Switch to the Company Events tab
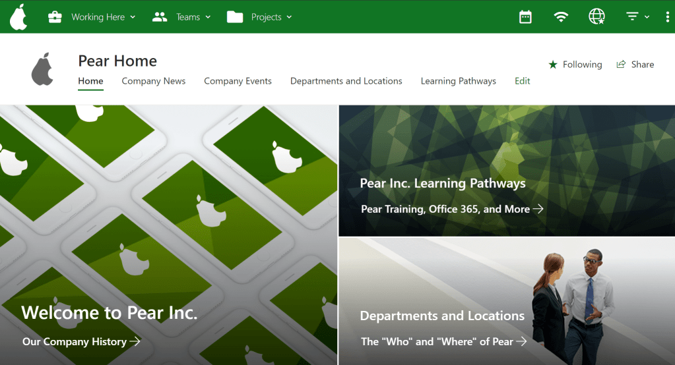Screen dimensions: 675x365 tap(238, 81)
